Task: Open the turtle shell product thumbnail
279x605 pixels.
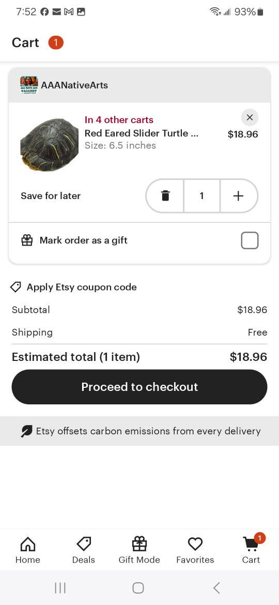Action: pos(49,145)
